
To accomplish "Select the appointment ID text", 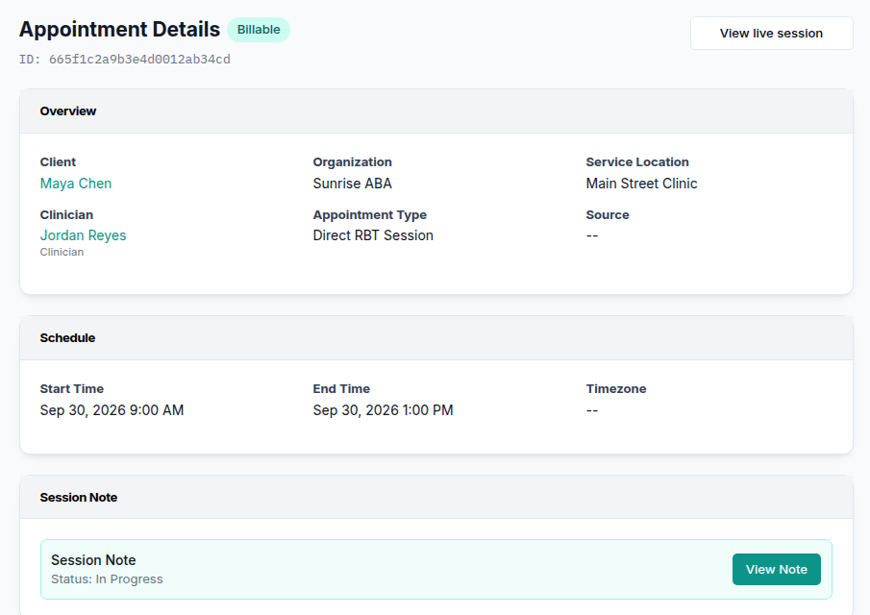I will pyautogui.click(x=124, y=60).
